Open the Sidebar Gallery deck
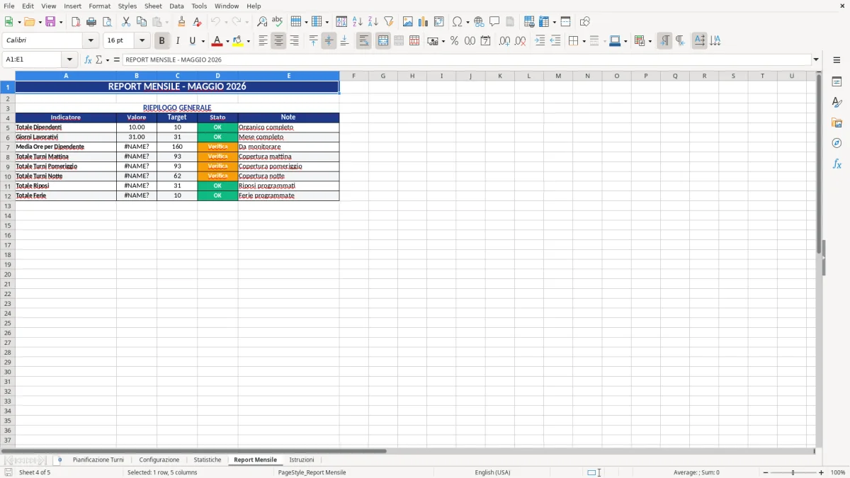 coord(837,123)
